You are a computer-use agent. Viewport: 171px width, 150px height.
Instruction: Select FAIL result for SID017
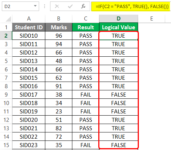(x=85, y=94)
